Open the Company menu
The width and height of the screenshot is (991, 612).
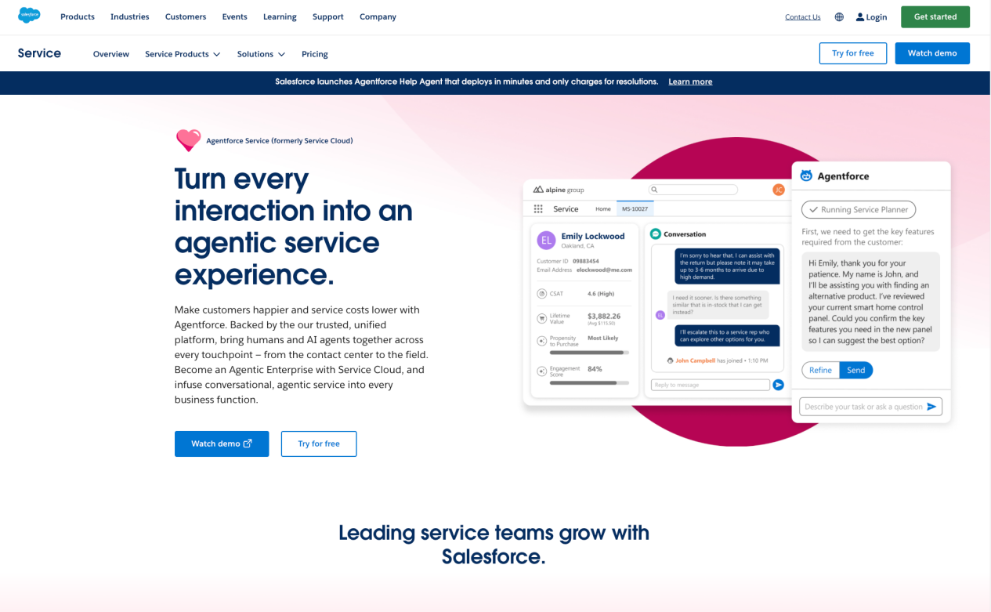click(378, 16)
